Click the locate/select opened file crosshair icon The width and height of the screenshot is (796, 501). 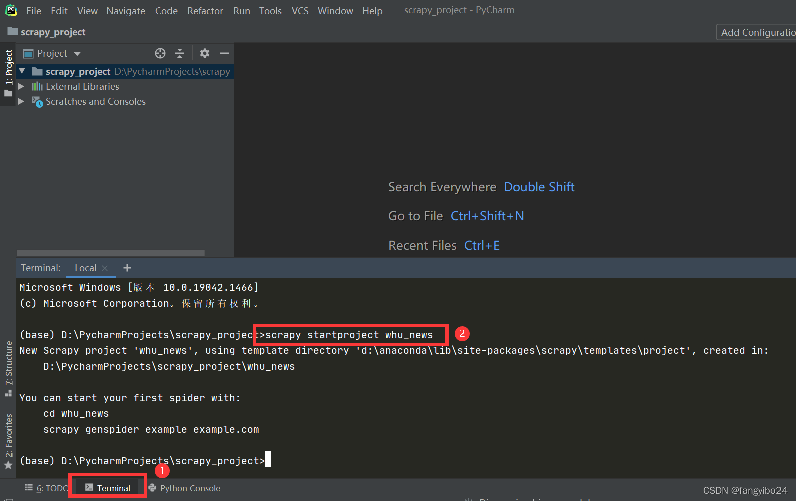(160, 53)
